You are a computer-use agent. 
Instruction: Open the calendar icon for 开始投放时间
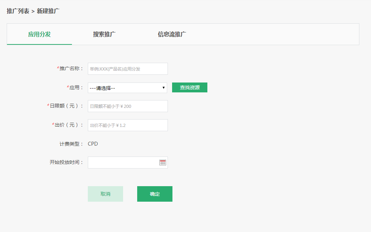pos(162,162)
